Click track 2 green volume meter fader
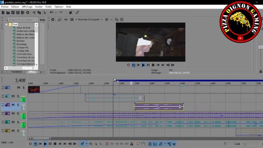The height and width of the screenshot is (148, 263). point(23,99)
